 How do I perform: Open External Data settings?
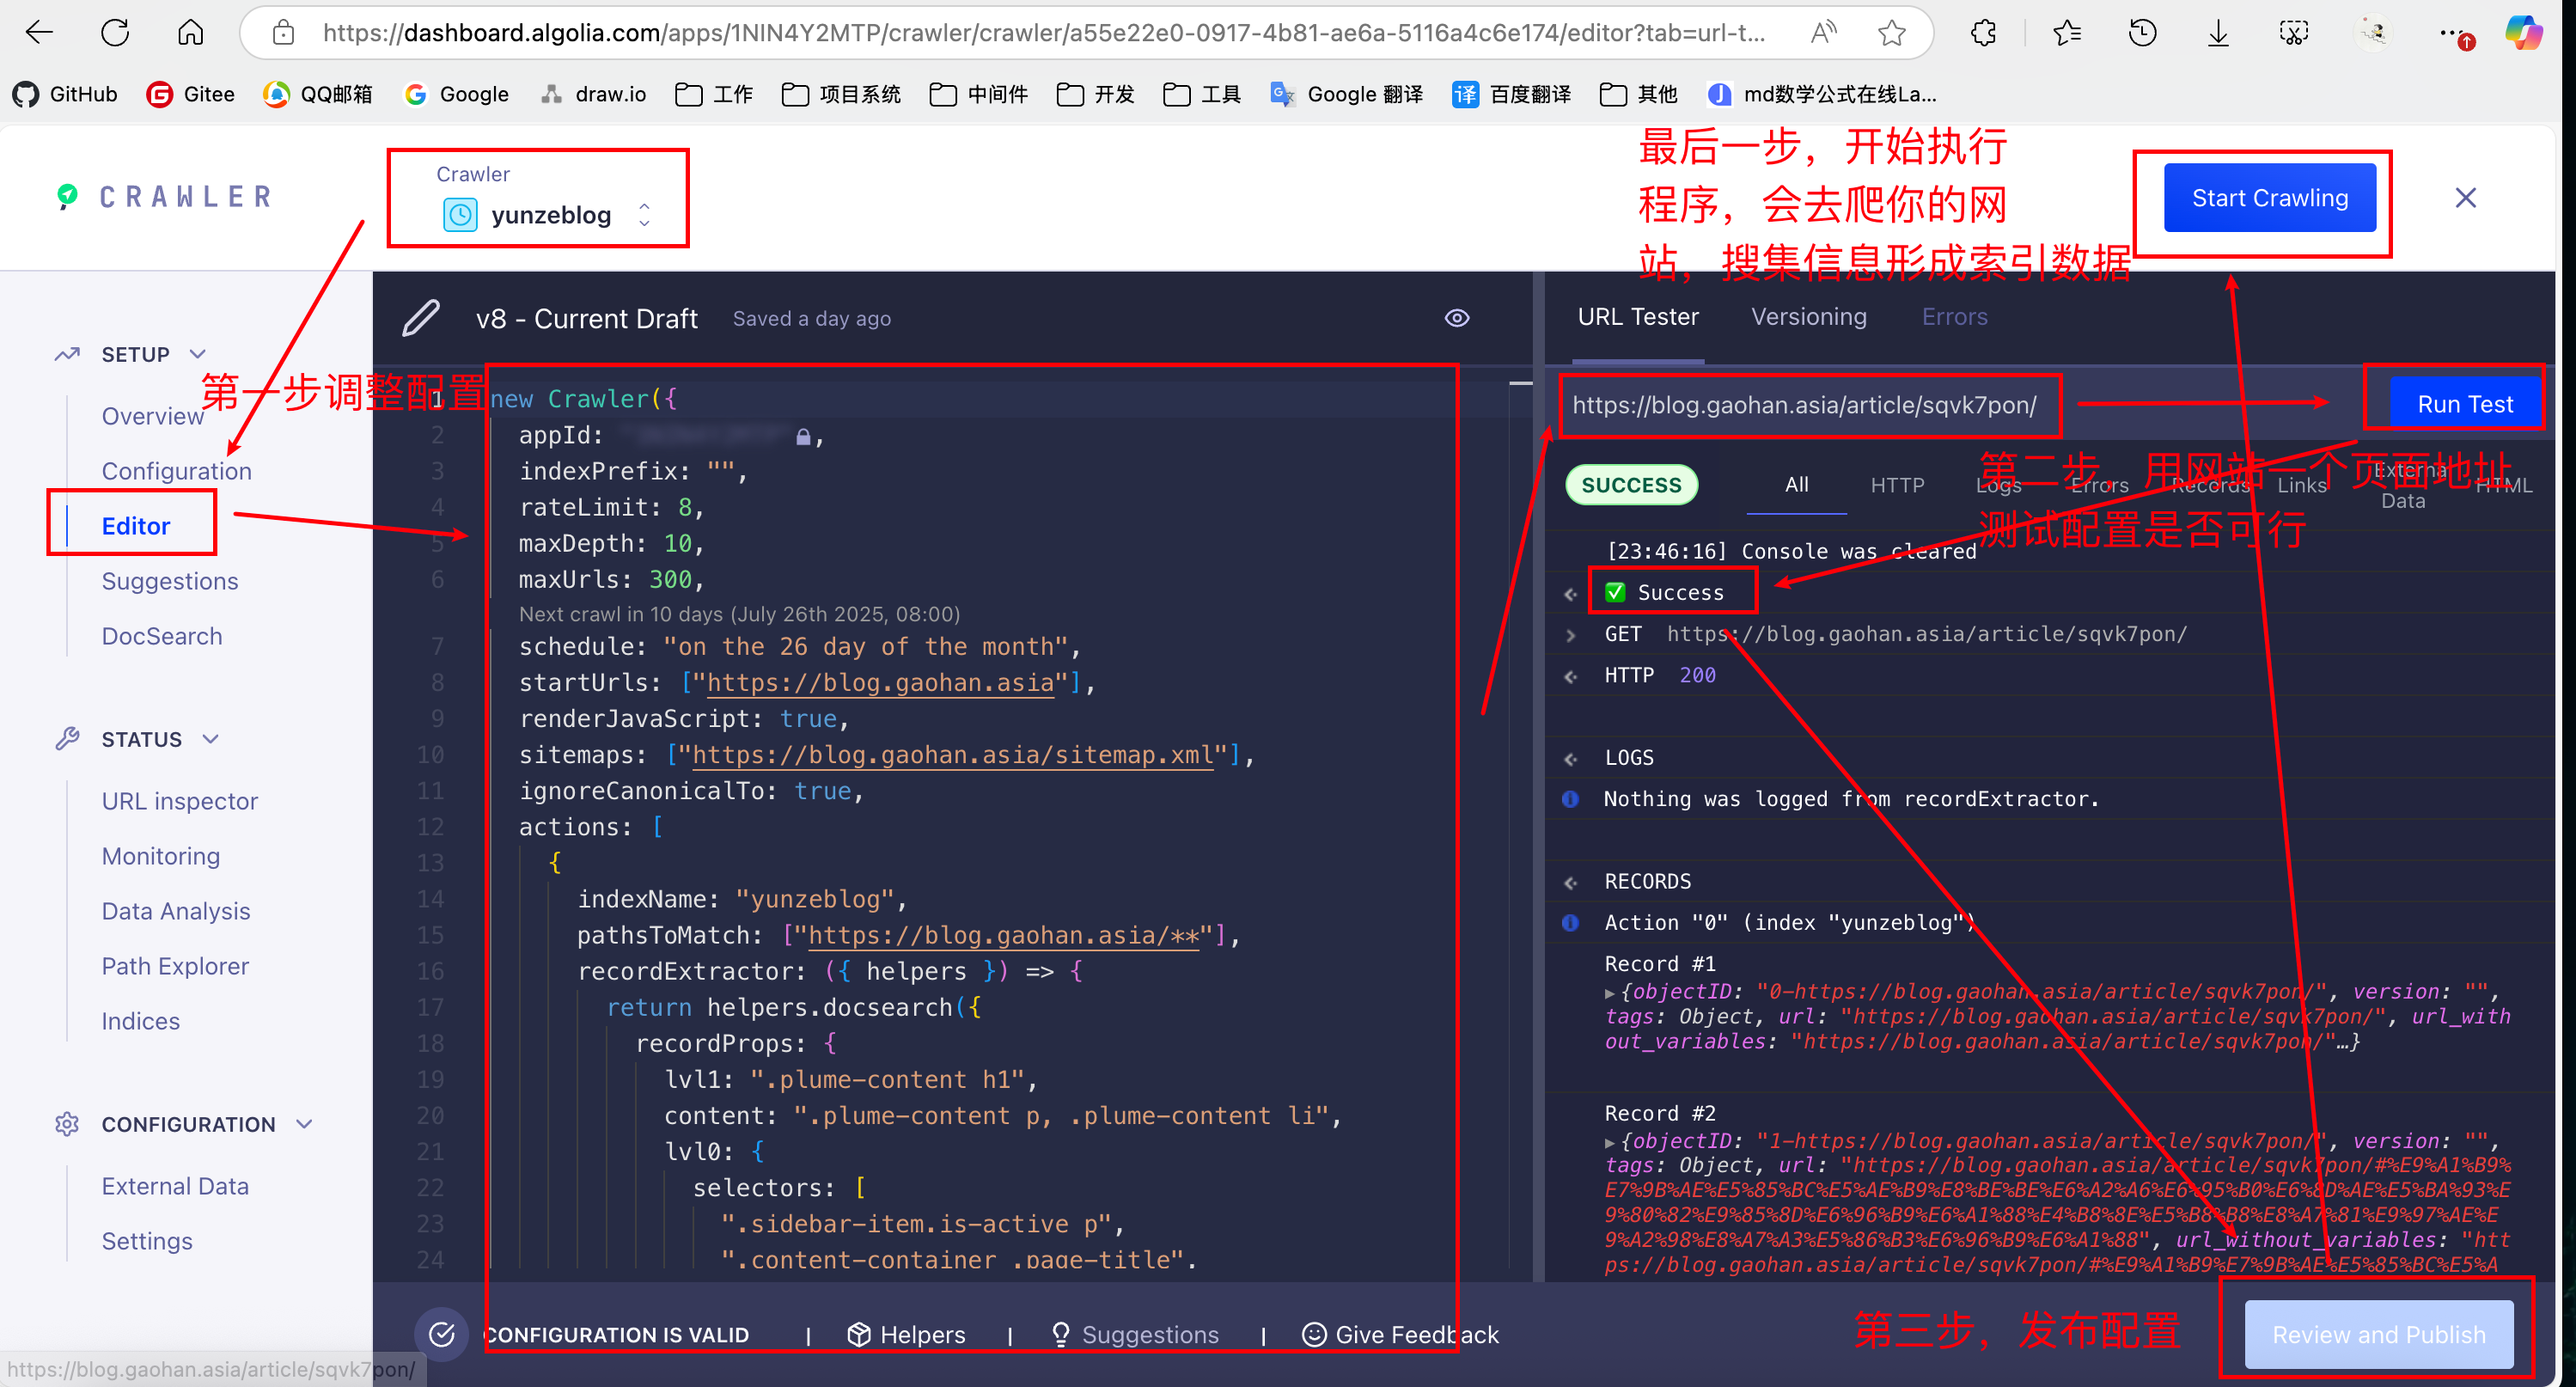click(x=175, y=1186)
